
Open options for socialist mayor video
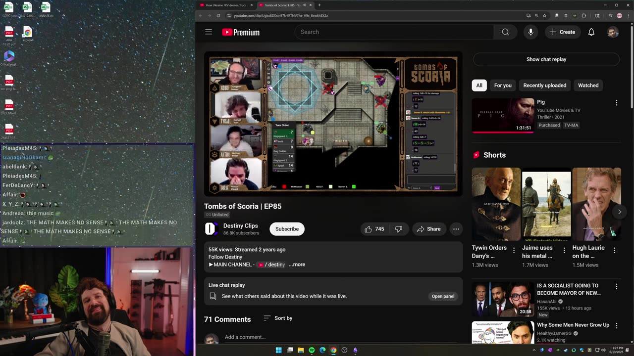click(617, 287)
